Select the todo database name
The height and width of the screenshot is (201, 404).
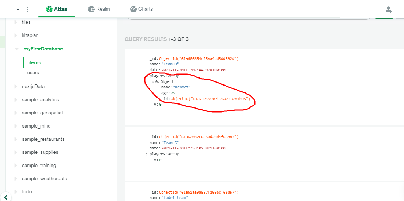pyautogui.click(x=27, y=192)
